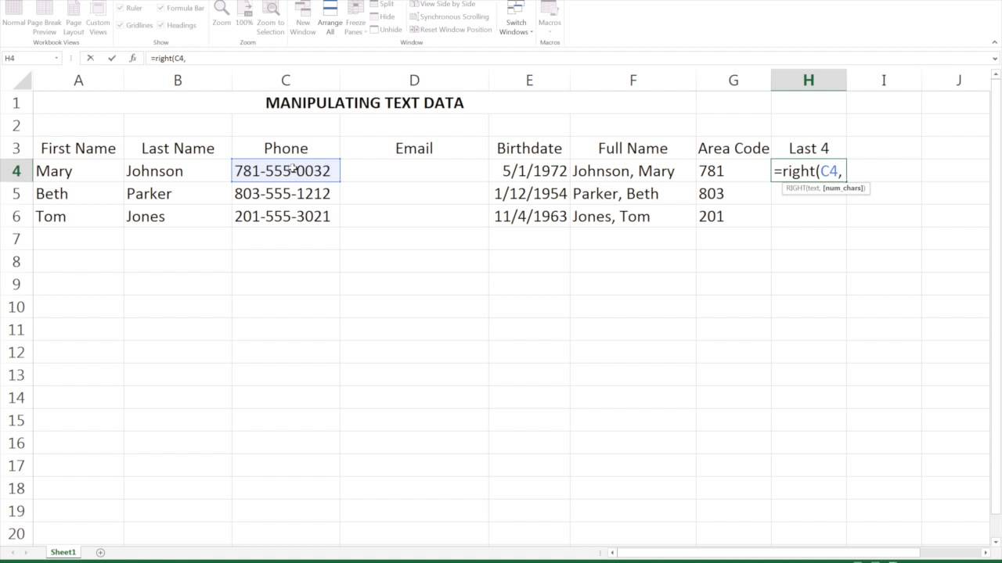Select phone cell 803-555-1212
The image size is (1002, 563).
[286, 193]
